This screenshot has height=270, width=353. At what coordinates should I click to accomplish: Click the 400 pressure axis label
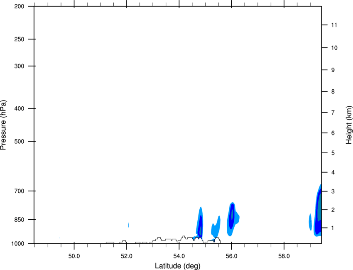point(19,108)
